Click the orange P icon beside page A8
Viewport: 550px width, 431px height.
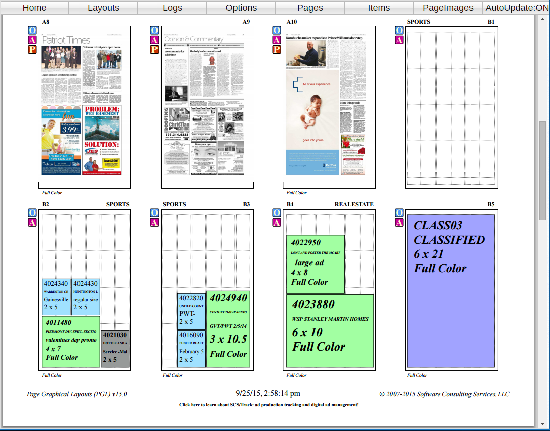[32, 49]
